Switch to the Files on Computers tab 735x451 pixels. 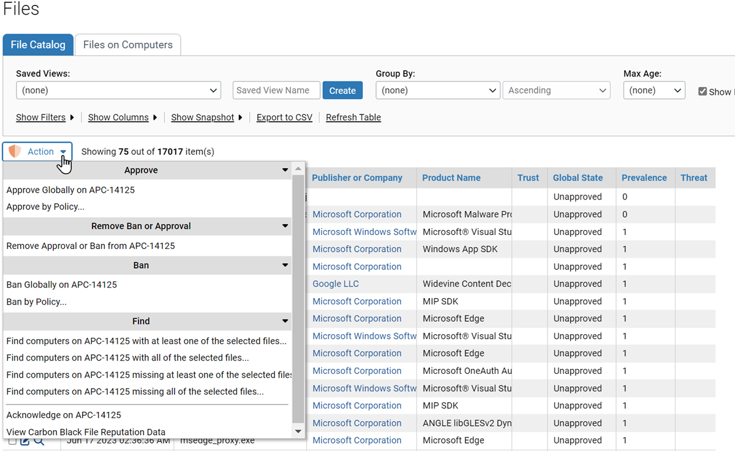tap(127, 45)
